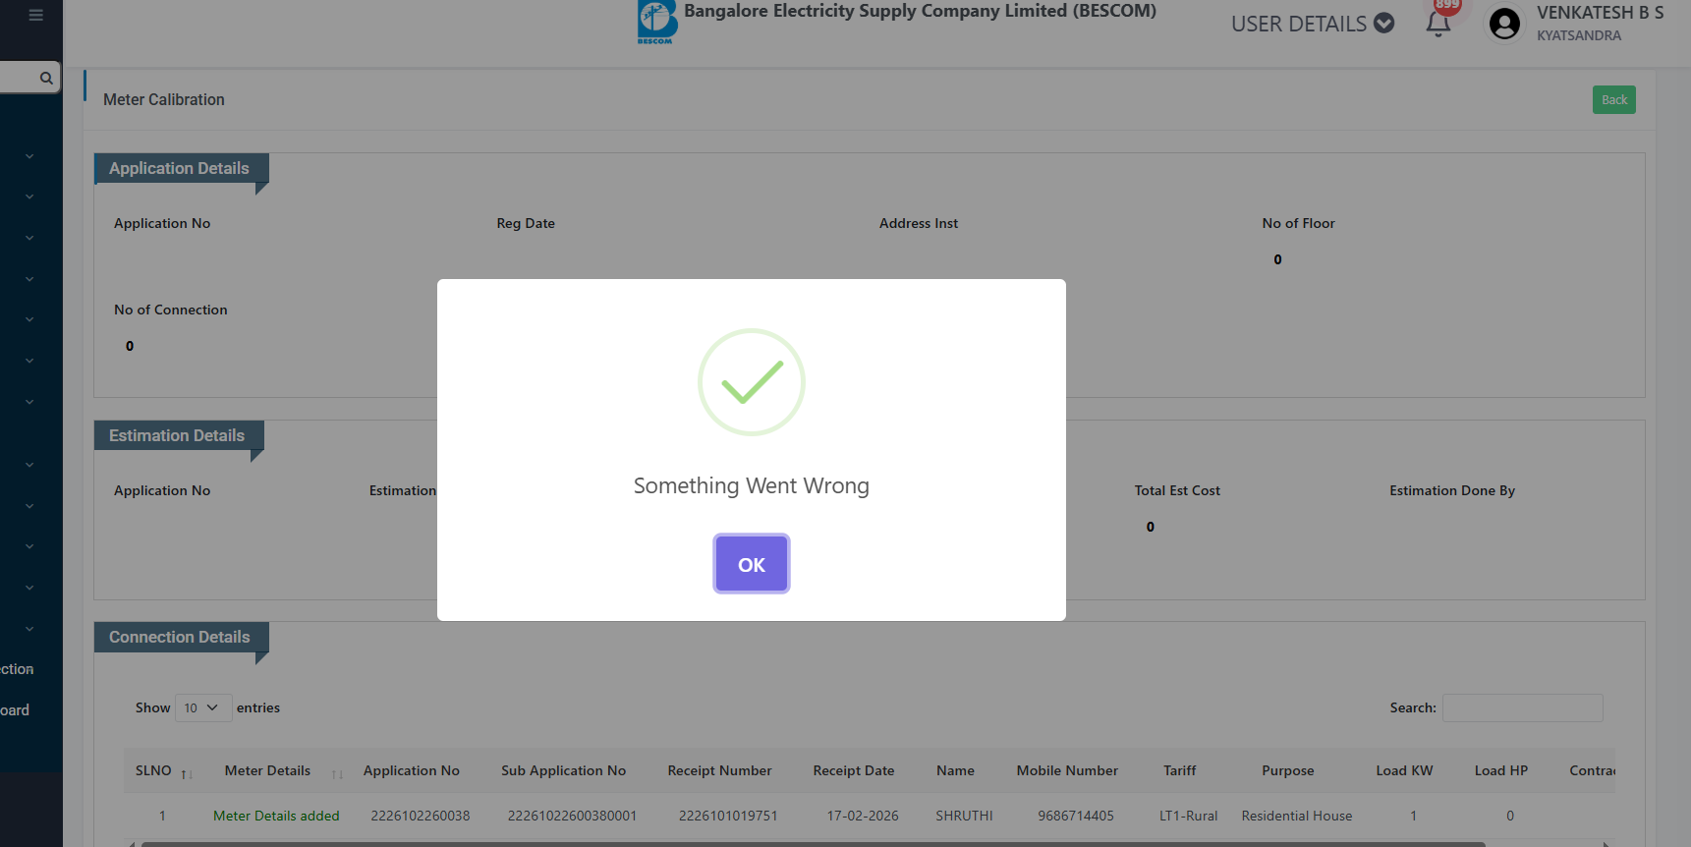Viewport: 1691px width, 847px height.
Task: Click the hamburger menu icon
Action: coord(36,16)
